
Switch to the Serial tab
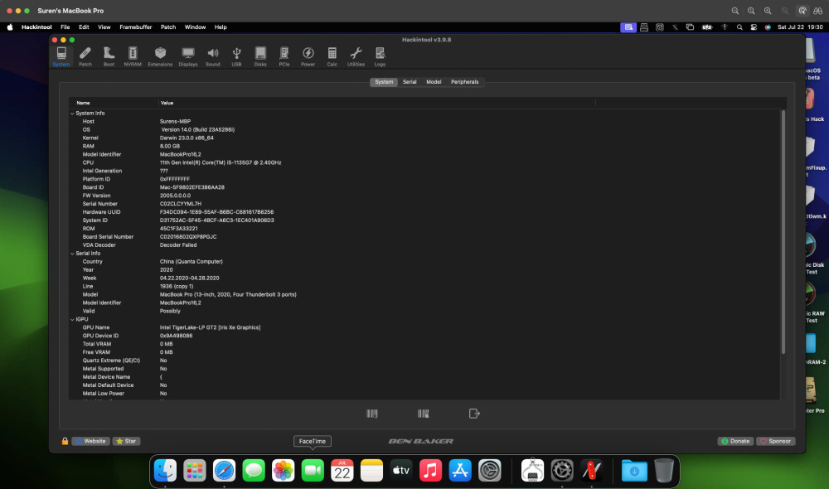point(410,82)
